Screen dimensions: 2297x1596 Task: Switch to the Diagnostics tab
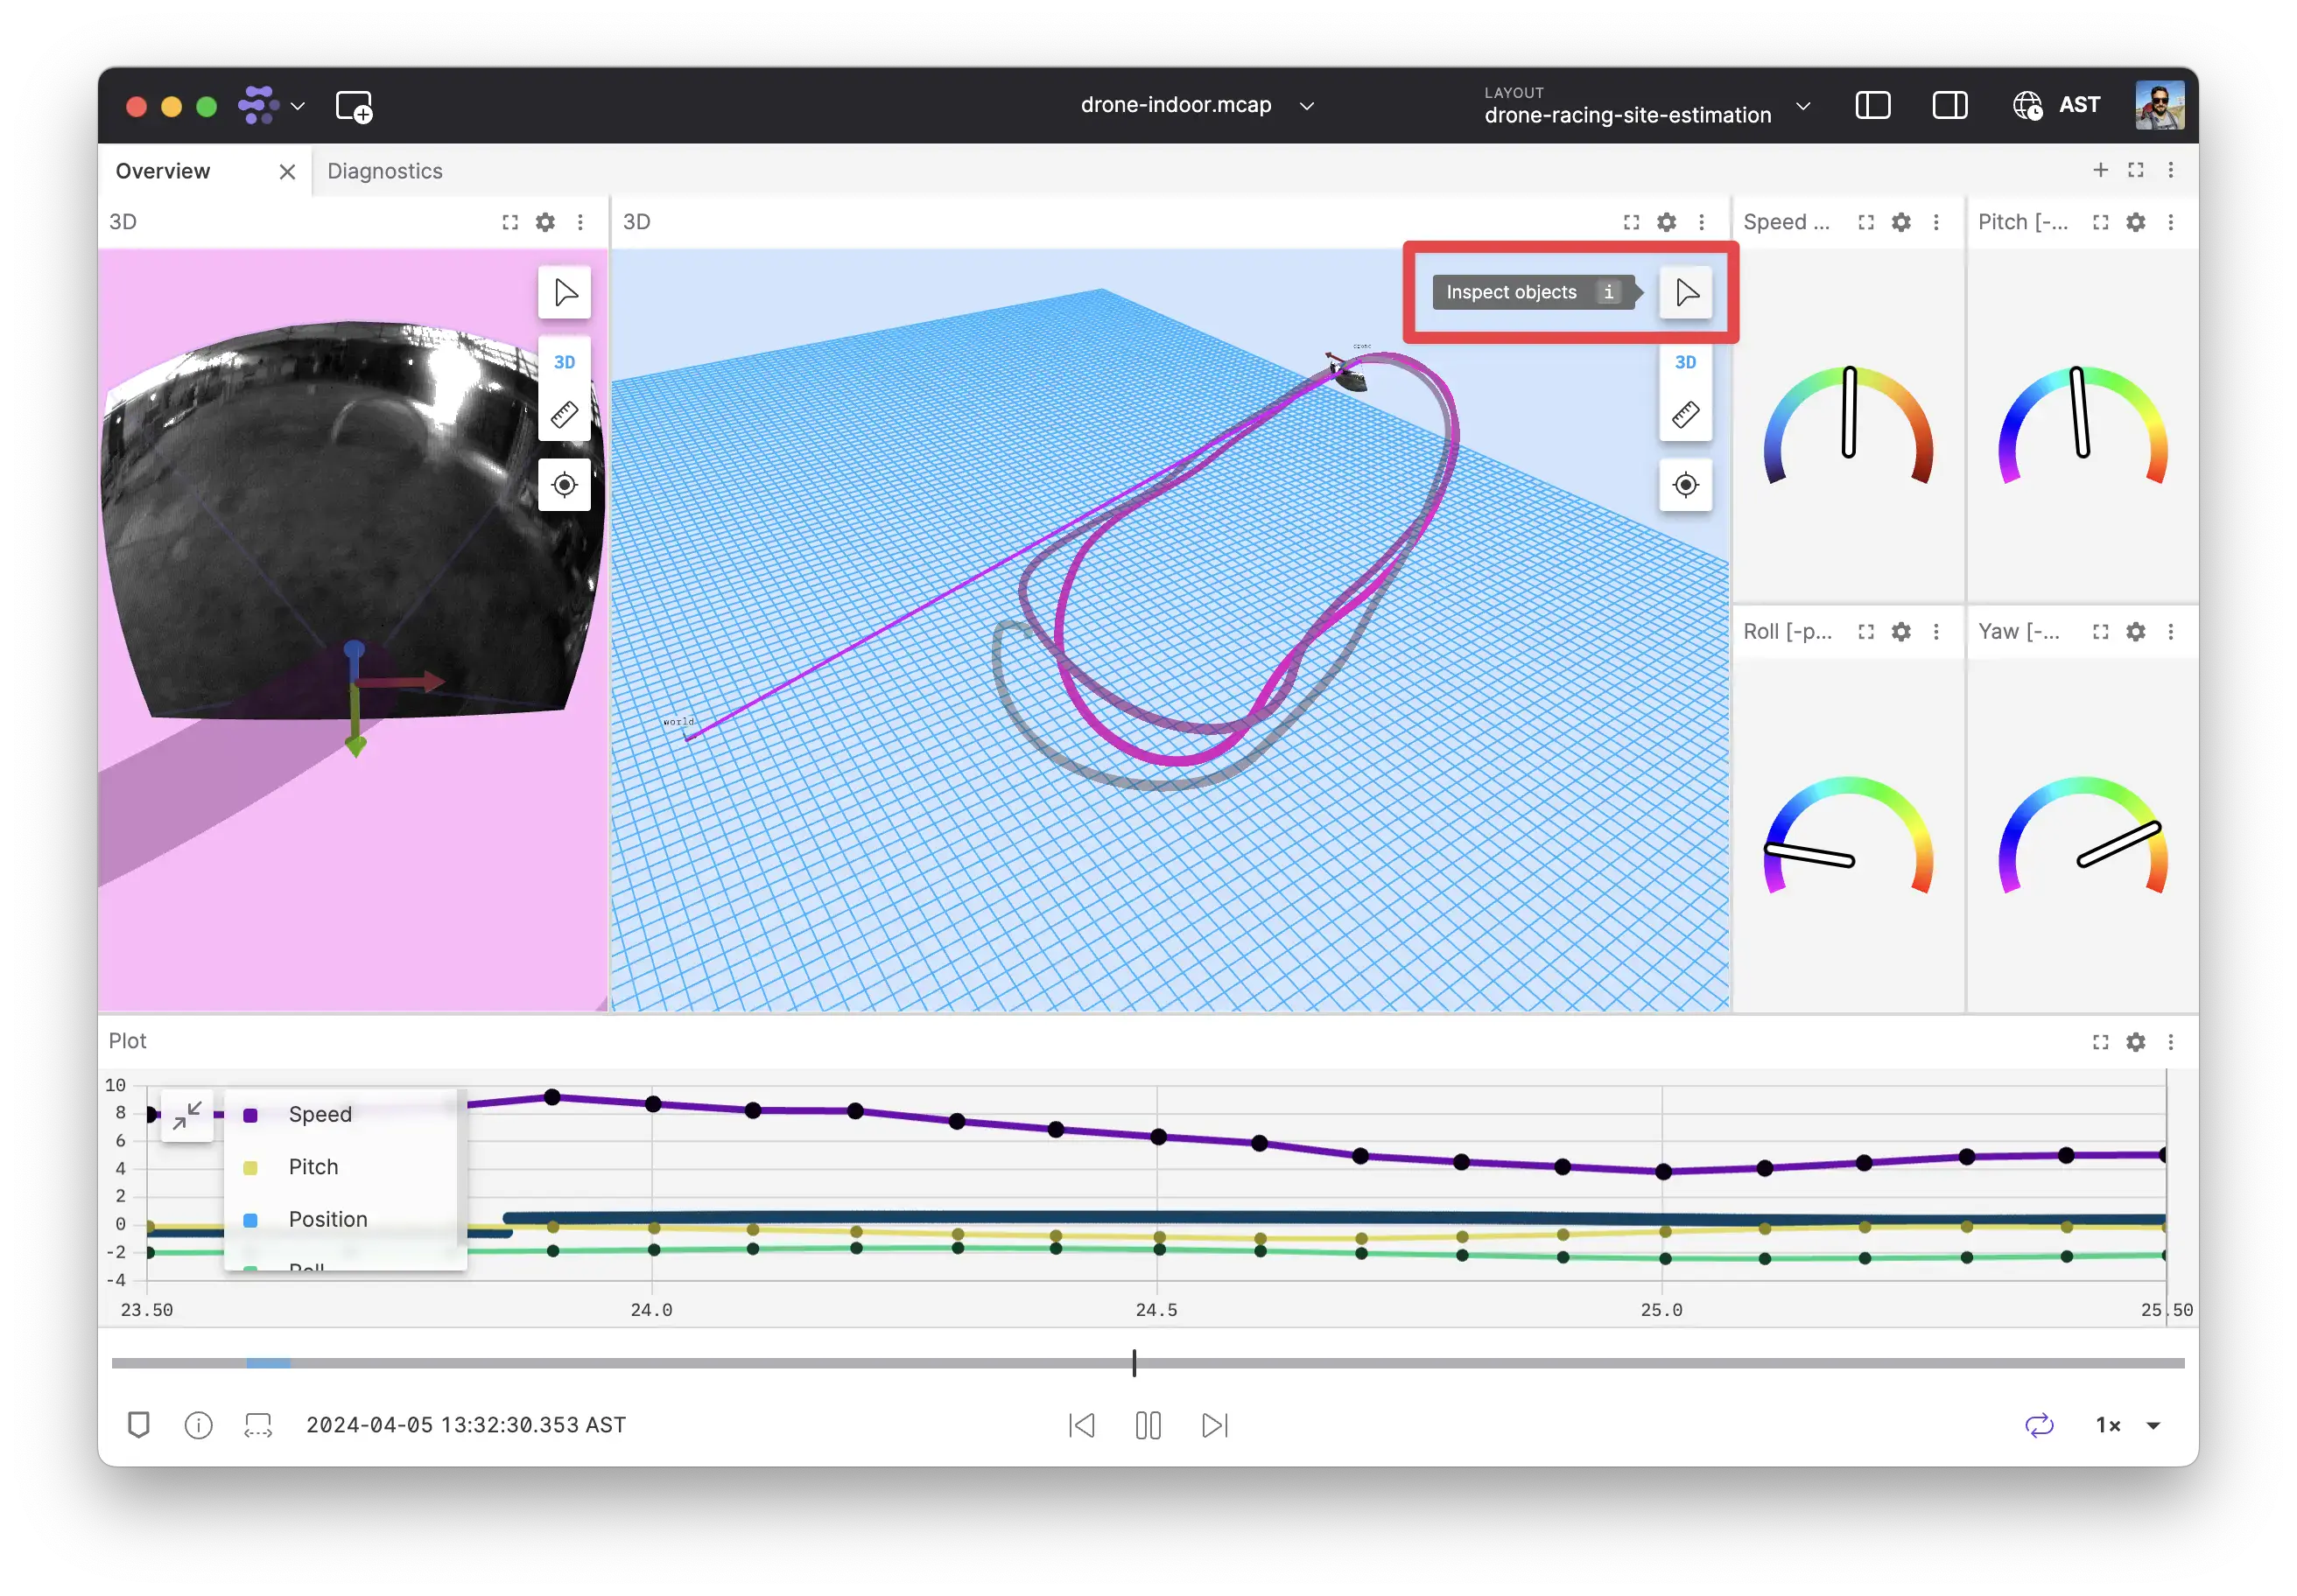[x=388, y=169]
